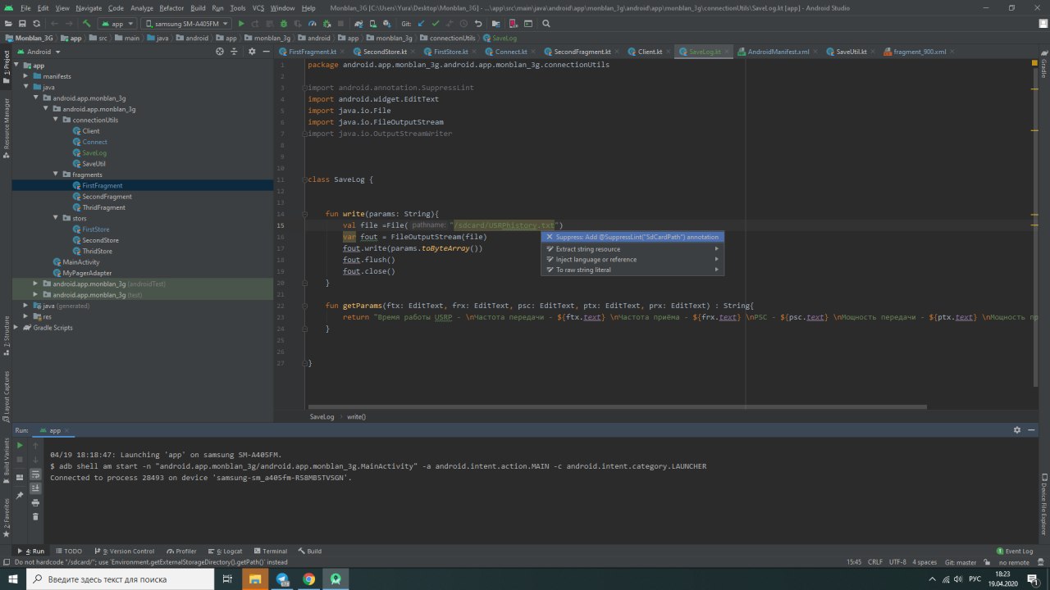
Task: Select Inject language or reference option
Action: tap(632, 259)
